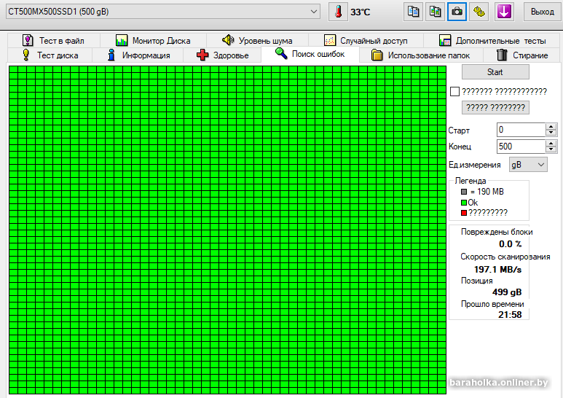Image resolution: width=563 pixels, height=398 pixels.
Task: Click the camera save screenshot icon
Action: (457, 12)
